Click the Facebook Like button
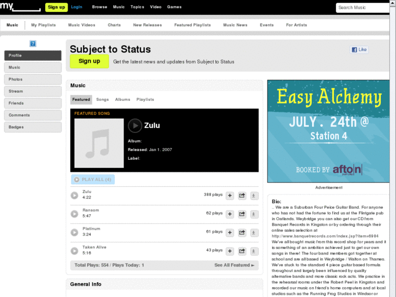 click(x=359, y=50)
